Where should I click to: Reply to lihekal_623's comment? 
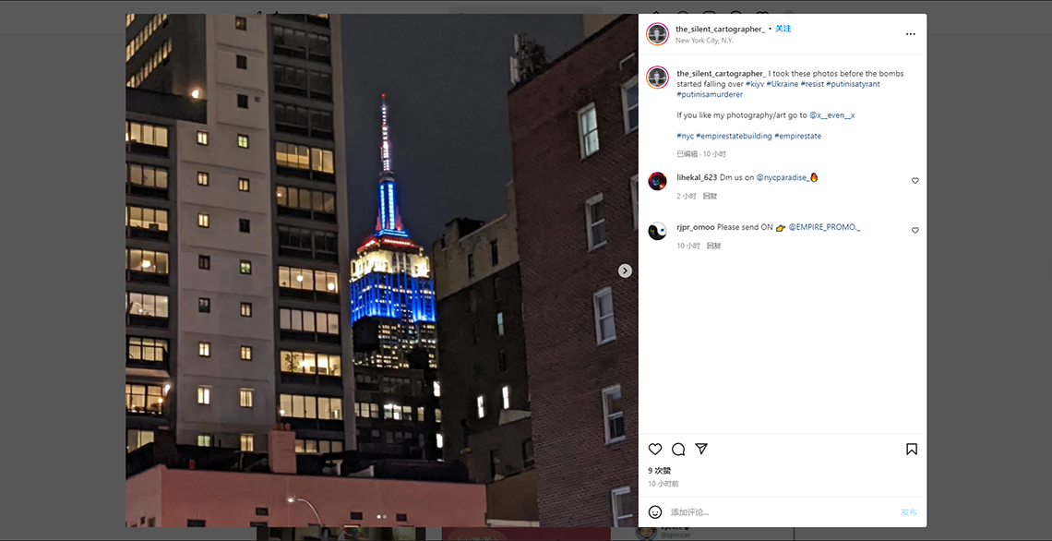710,197
